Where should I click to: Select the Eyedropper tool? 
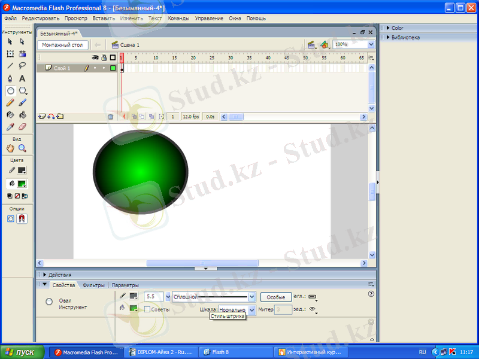(10, 127)
